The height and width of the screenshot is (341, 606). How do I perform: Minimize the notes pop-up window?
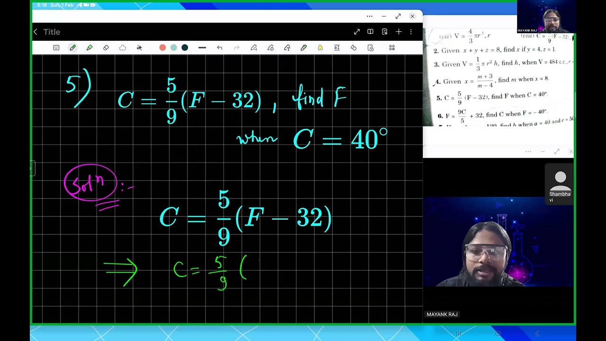(383, 16)
